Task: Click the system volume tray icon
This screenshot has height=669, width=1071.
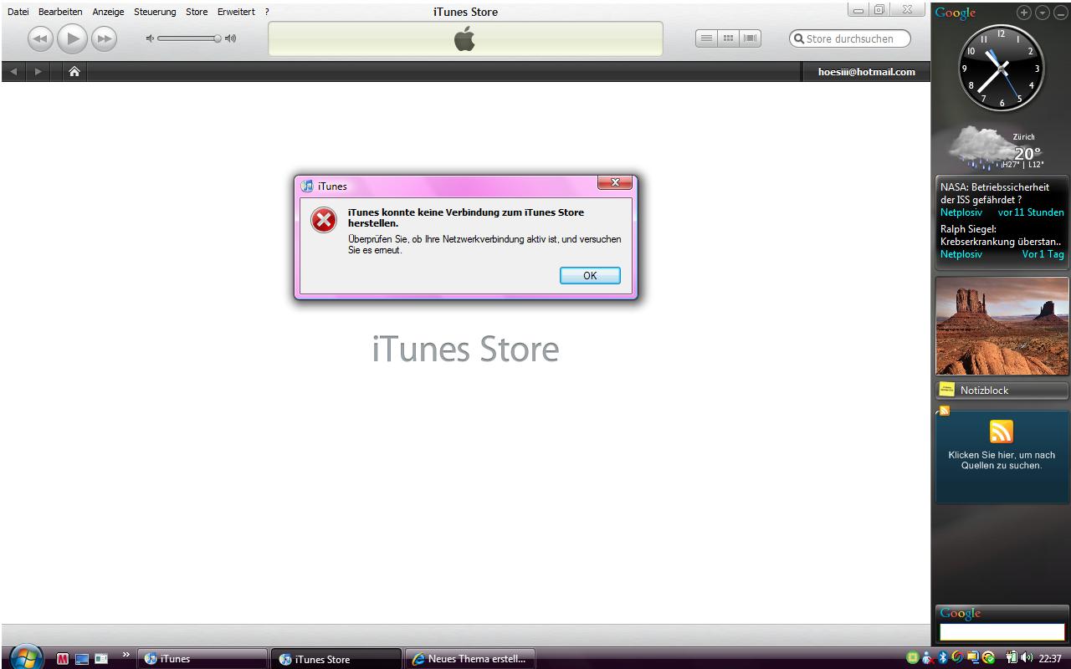Action: click(1027, 658)
